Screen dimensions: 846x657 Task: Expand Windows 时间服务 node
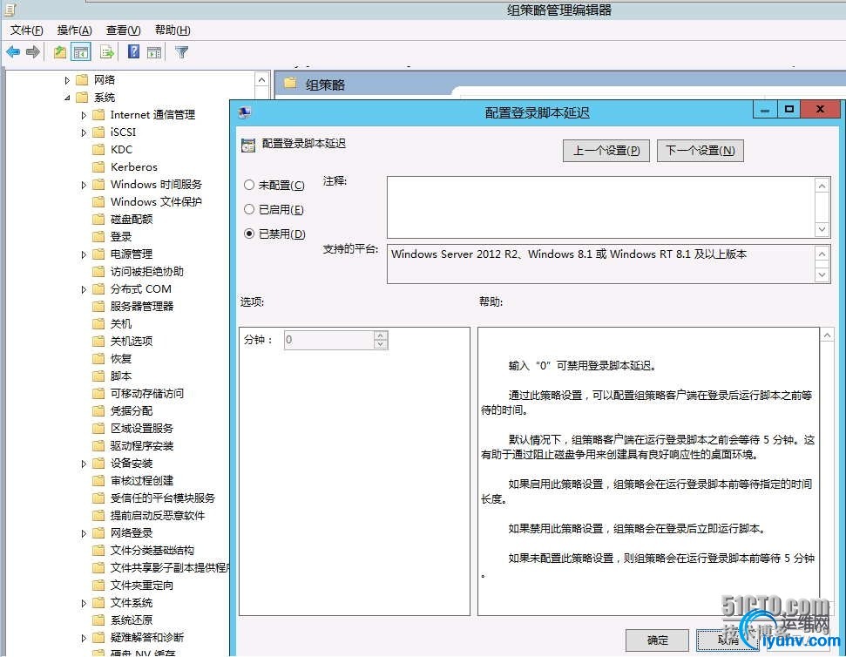tap(84, 185)
